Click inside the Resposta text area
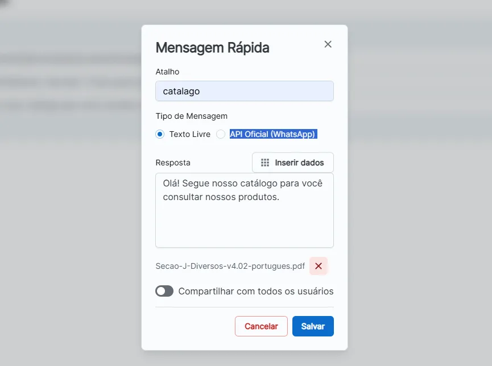This screenshot has width=492, height=366. click(245, 210)
